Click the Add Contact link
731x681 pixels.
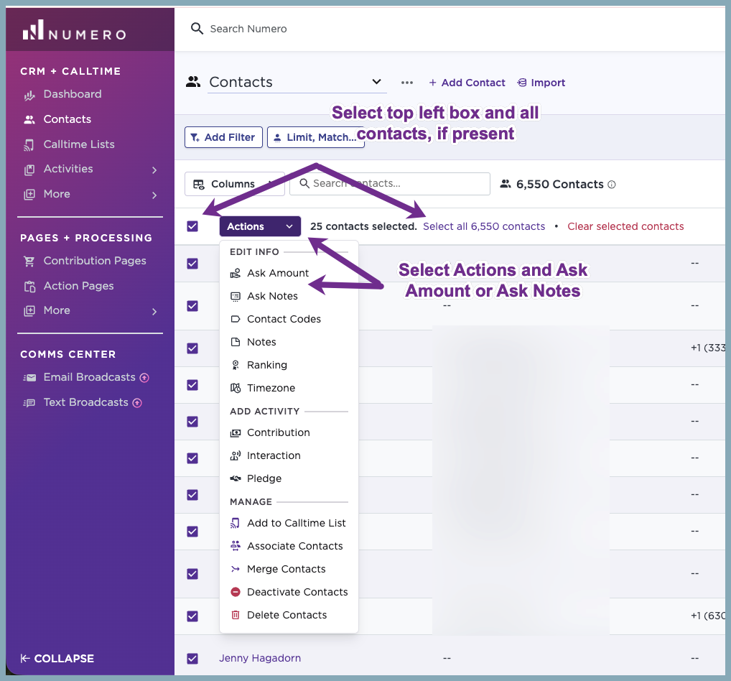tap(467, 83)
